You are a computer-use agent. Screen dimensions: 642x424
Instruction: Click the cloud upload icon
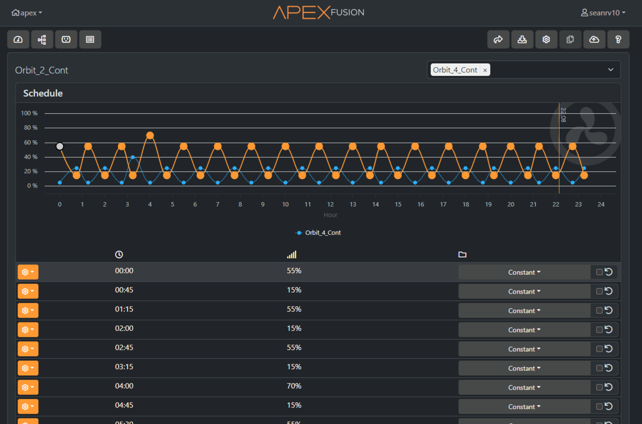[x=594, y=40]
